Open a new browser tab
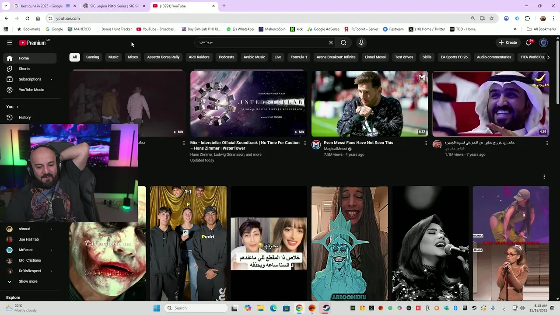 (x=224, y=6)
